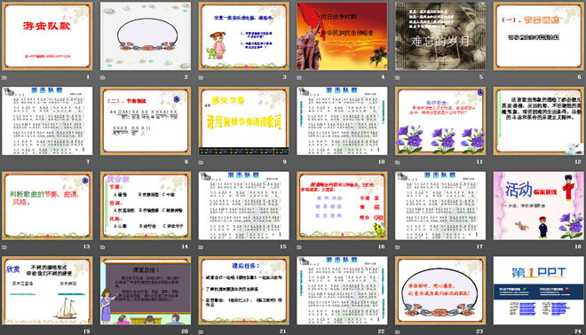
Task: Select slide 21 titled 课后任务
Action: [243, 290]
